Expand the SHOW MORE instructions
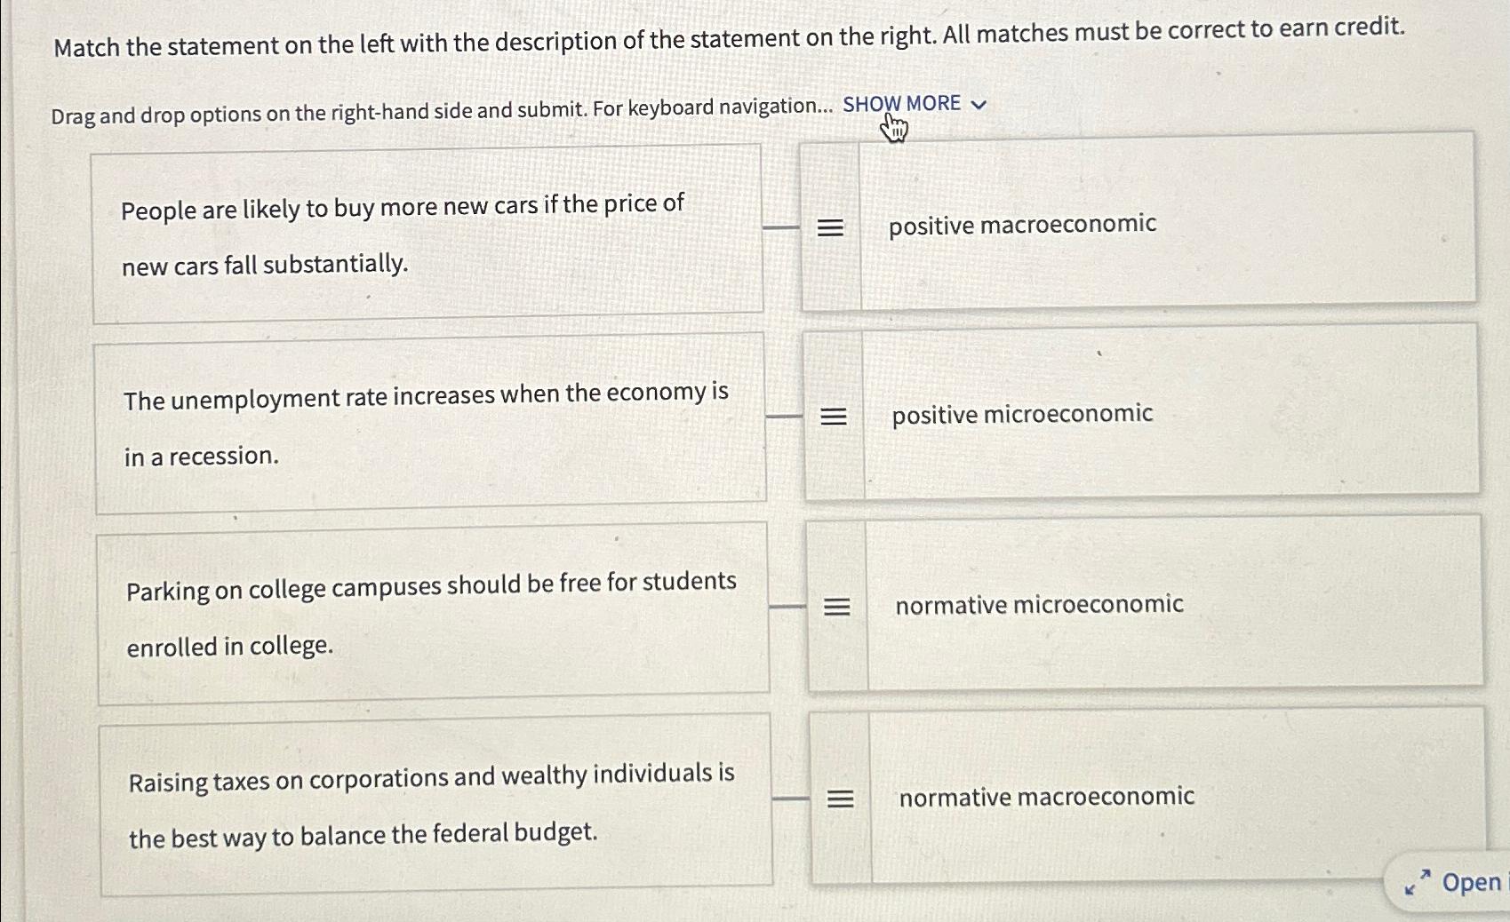1510x922 pixels. tap(900, 102)
